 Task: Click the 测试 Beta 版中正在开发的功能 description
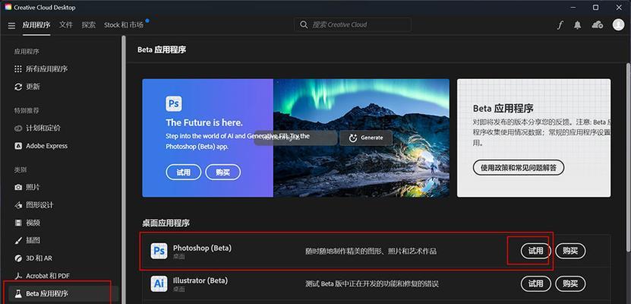(x=372, y=284)
